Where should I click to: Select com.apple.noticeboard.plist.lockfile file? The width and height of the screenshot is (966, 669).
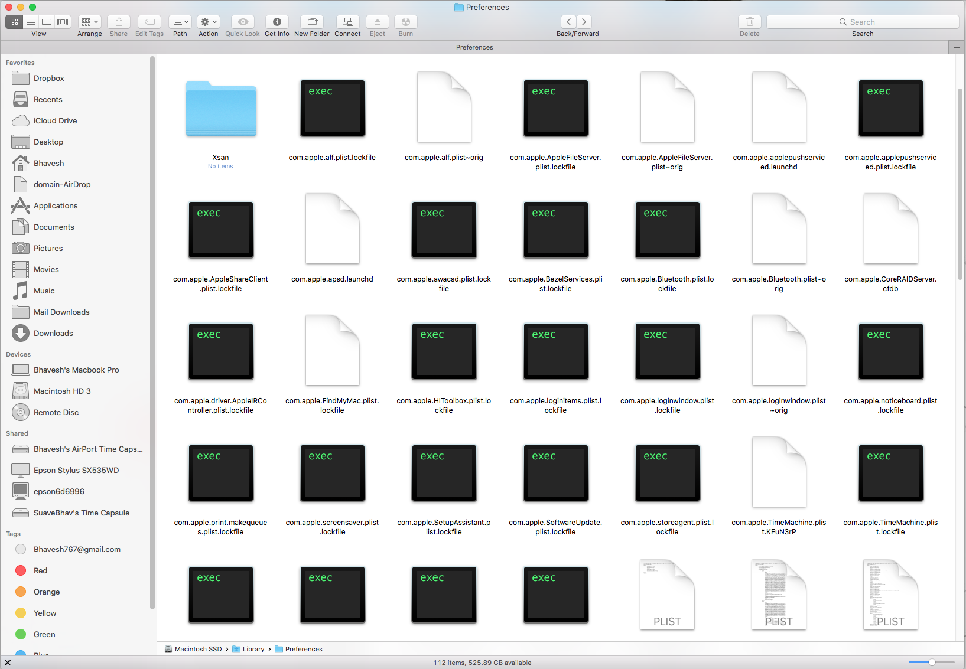pos(891,353)
